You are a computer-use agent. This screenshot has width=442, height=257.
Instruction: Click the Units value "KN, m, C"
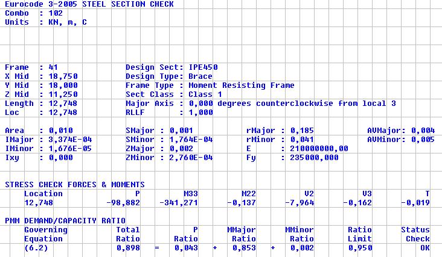pos(68,22)
